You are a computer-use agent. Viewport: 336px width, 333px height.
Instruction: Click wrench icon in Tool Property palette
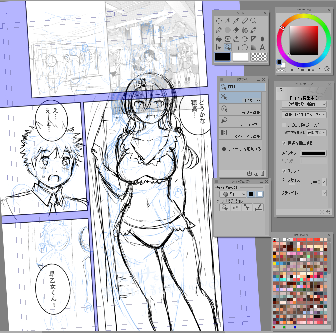click(329, 212)
